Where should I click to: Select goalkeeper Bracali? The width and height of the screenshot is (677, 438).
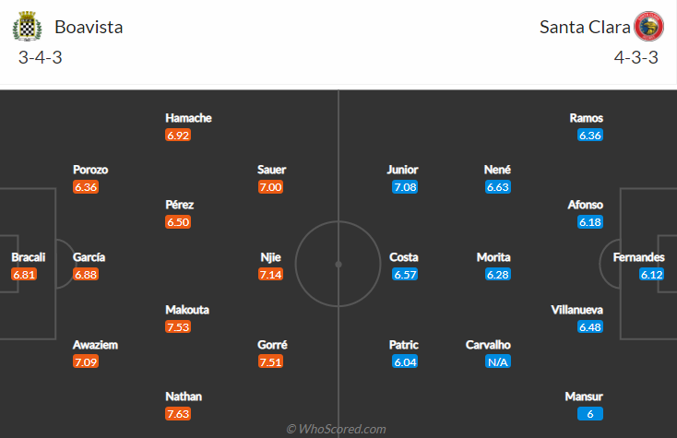(28, 257)
